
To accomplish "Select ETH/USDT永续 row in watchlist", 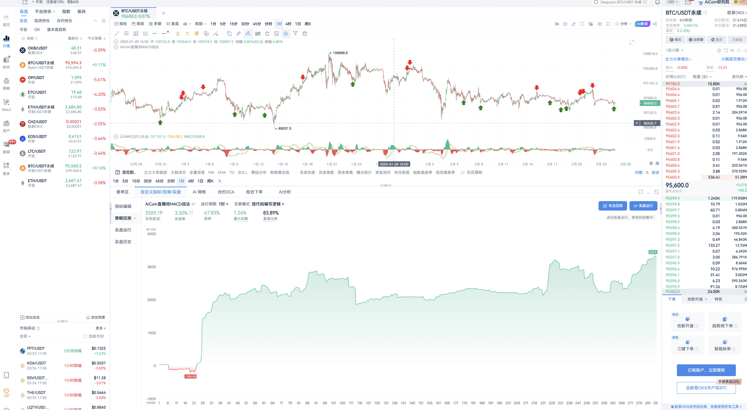I will (x=63, y=109).
